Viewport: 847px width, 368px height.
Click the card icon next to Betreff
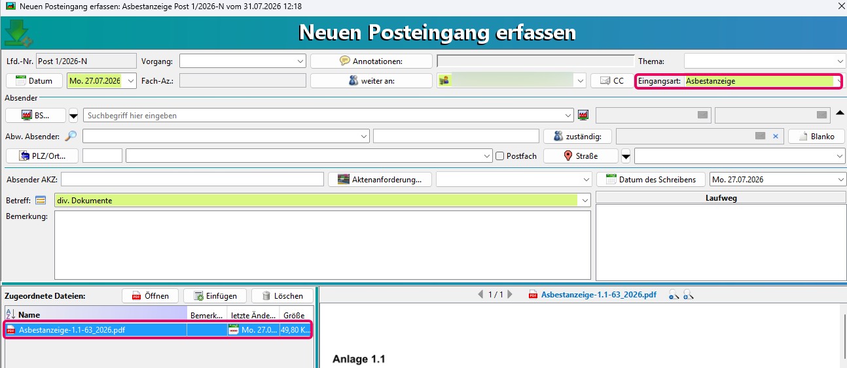(x=41, y=200)
